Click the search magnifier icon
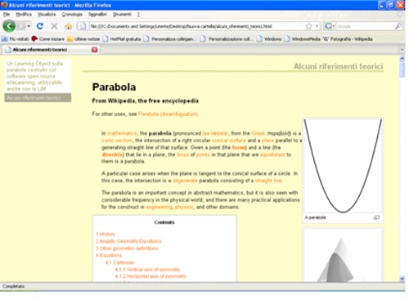Image resolution: width=409 pixels, height=304 pixels. pyautogui.click(x=398, y=26)
